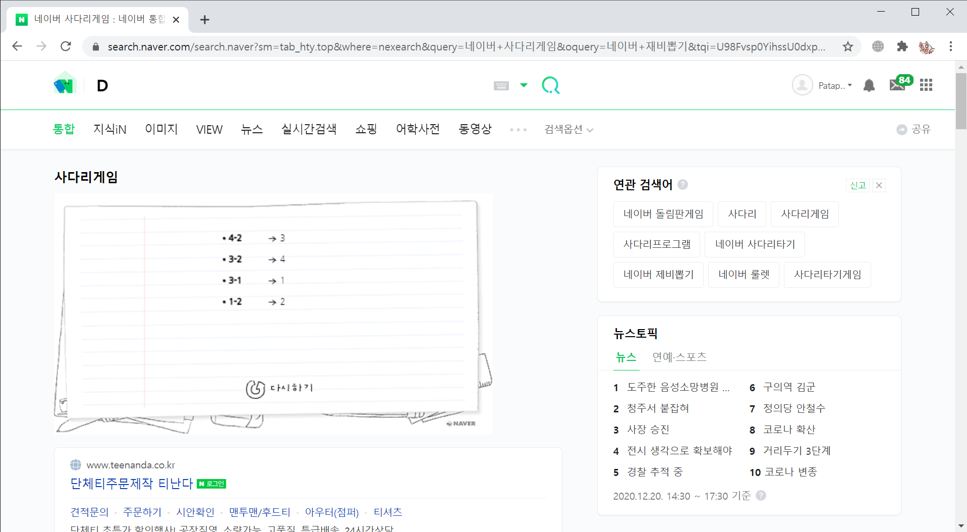Open the Patap.. account dropdown

[835, 86]
